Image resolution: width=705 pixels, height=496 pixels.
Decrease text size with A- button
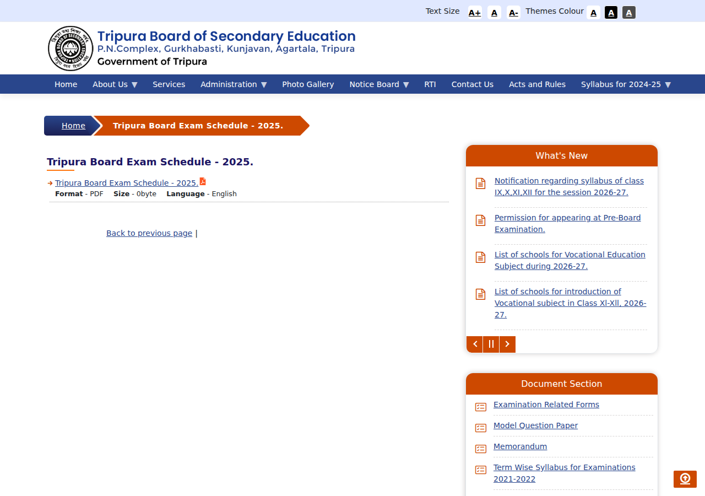513,13
